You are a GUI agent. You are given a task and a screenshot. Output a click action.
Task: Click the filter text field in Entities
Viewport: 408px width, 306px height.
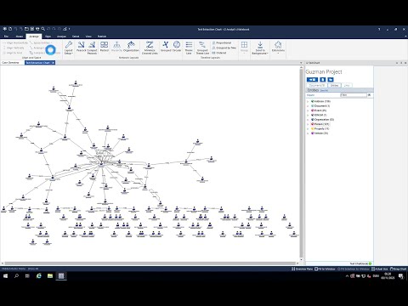(354, 95)
